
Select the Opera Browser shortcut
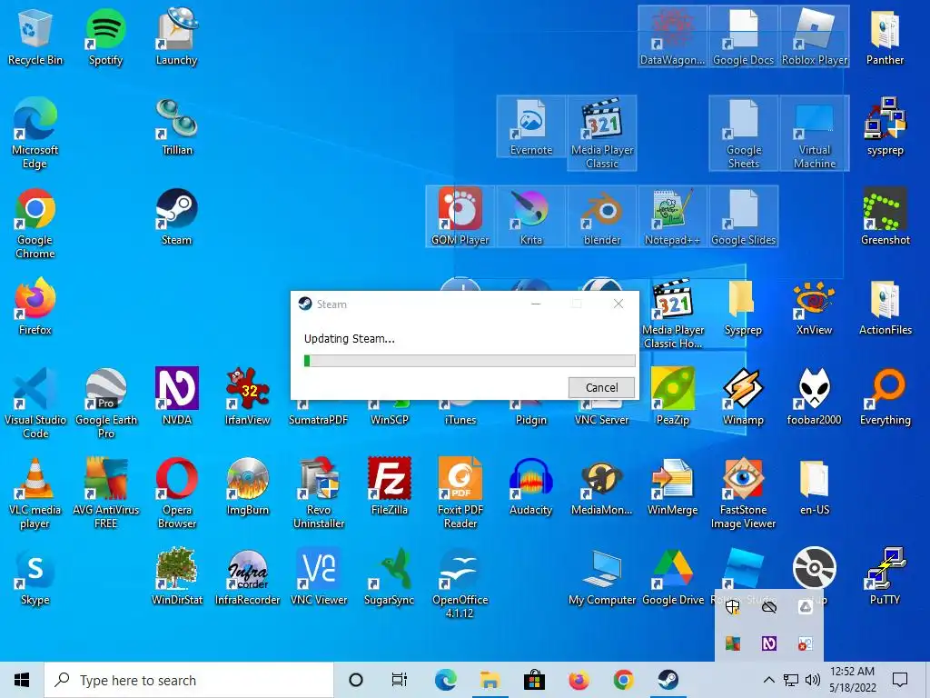coord(177,494)
